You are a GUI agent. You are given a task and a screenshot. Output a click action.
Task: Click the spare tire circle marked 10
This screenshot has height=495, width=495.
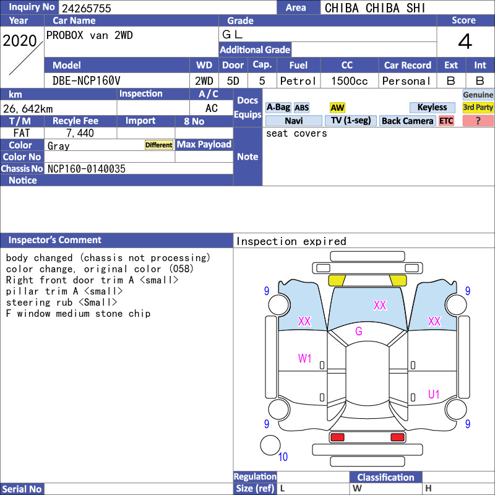270,445
